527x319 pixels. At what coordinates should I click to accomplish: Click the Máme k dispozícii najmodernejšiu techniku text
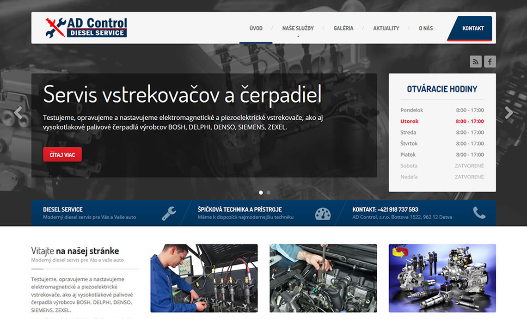[245, 217]
